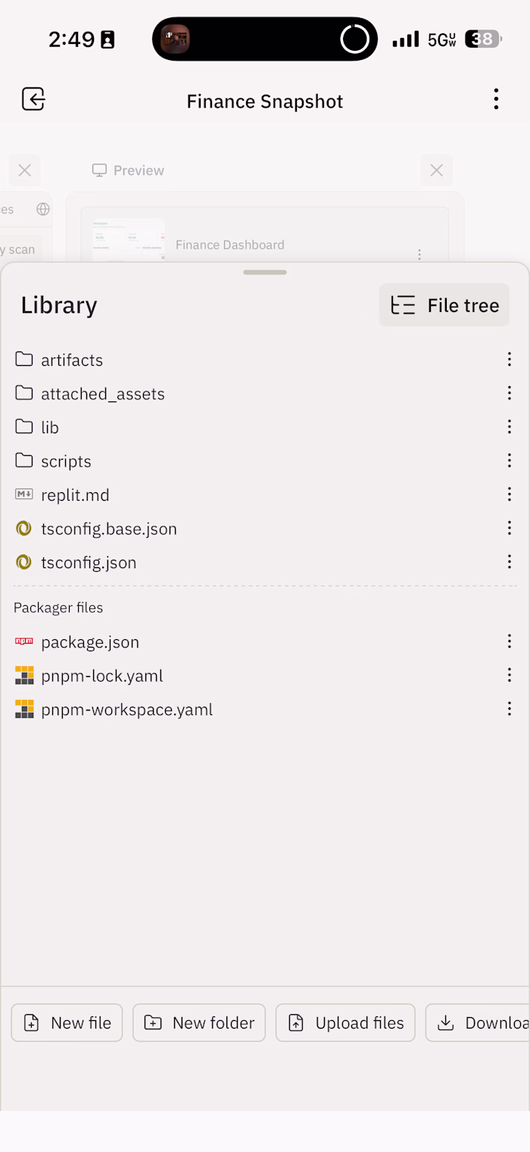Open options menu for tsconfig.base.json
Image resolution: width=530 pixels, height=1152 pixels.
[x=510, y=528]
